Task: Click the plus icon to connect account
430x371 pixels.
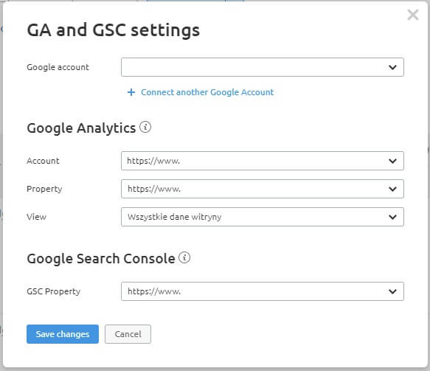Action: 131,92
